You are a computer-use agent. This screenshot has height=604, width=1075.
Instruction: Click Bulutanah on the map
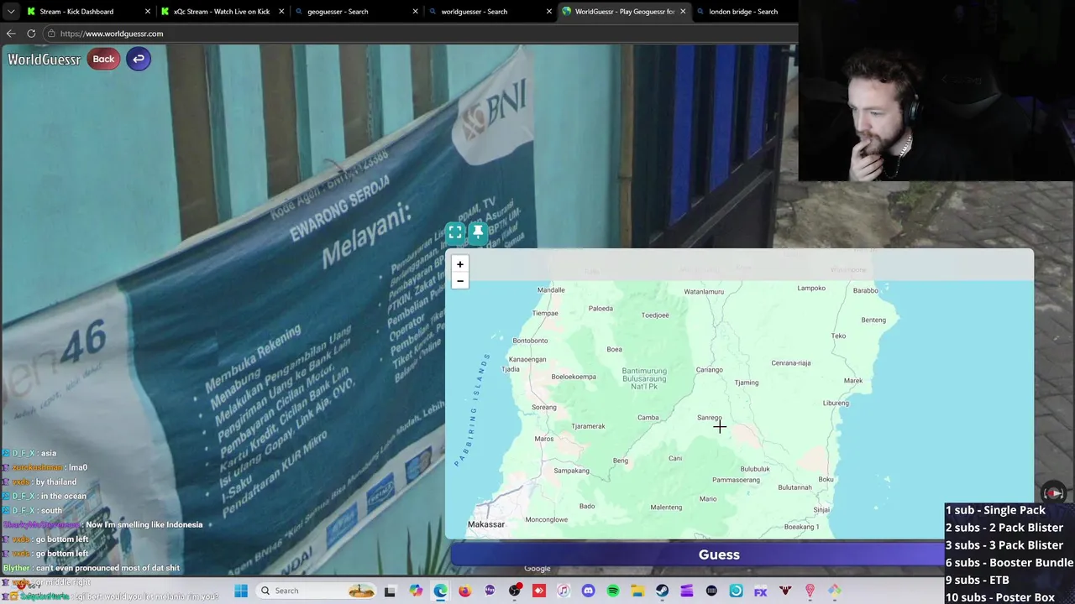[x=794, y=487]
